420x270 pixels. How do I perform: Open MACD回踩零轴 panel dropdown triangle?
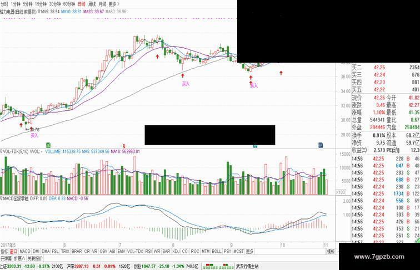click(1, 198)
